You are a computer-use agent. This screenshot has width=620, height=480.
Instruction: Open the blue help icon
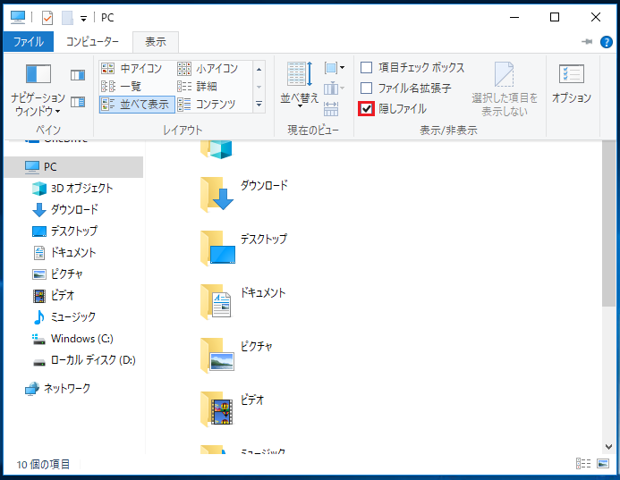click(607, 41)
